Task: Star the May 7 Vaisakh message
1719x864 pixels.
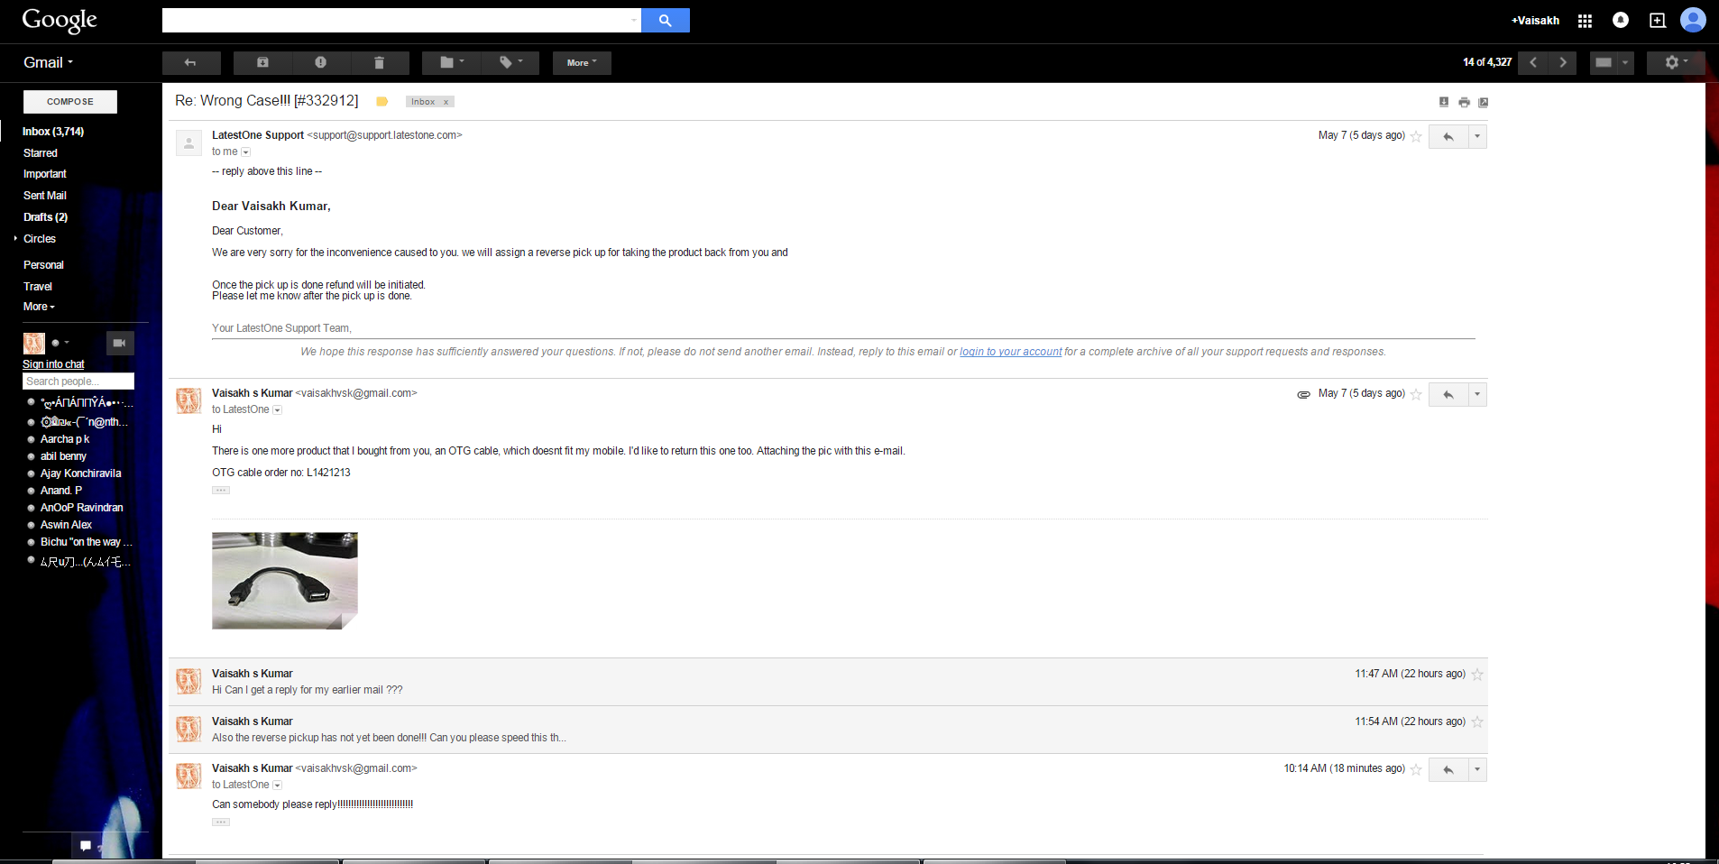Action: (1416, 394)
